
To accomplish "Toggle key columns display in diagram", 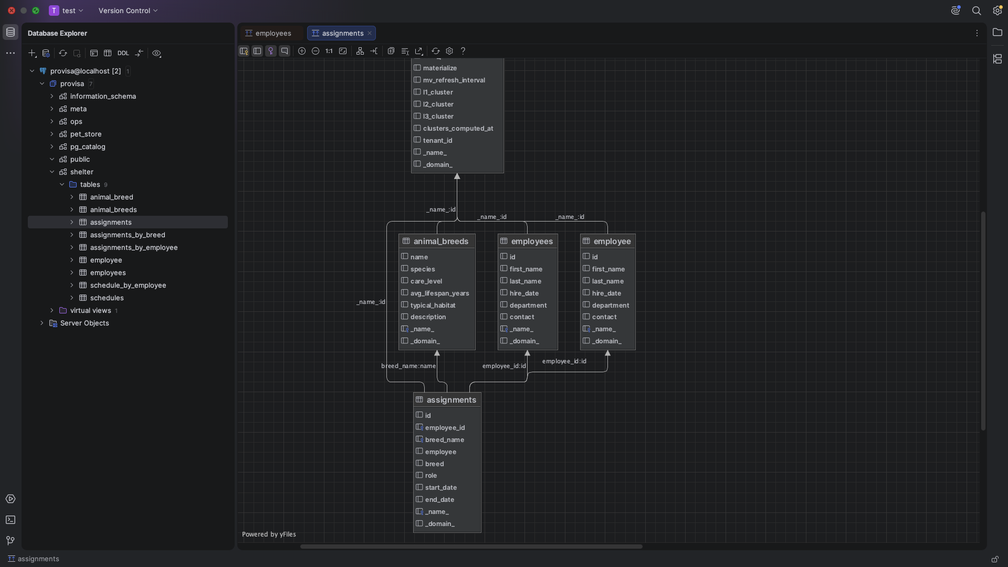I will (x=244, y=51).
